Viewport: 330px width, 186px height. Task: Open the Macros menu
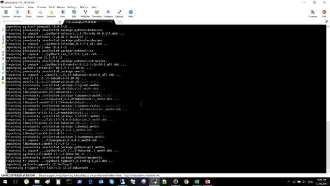click(84, 7)
